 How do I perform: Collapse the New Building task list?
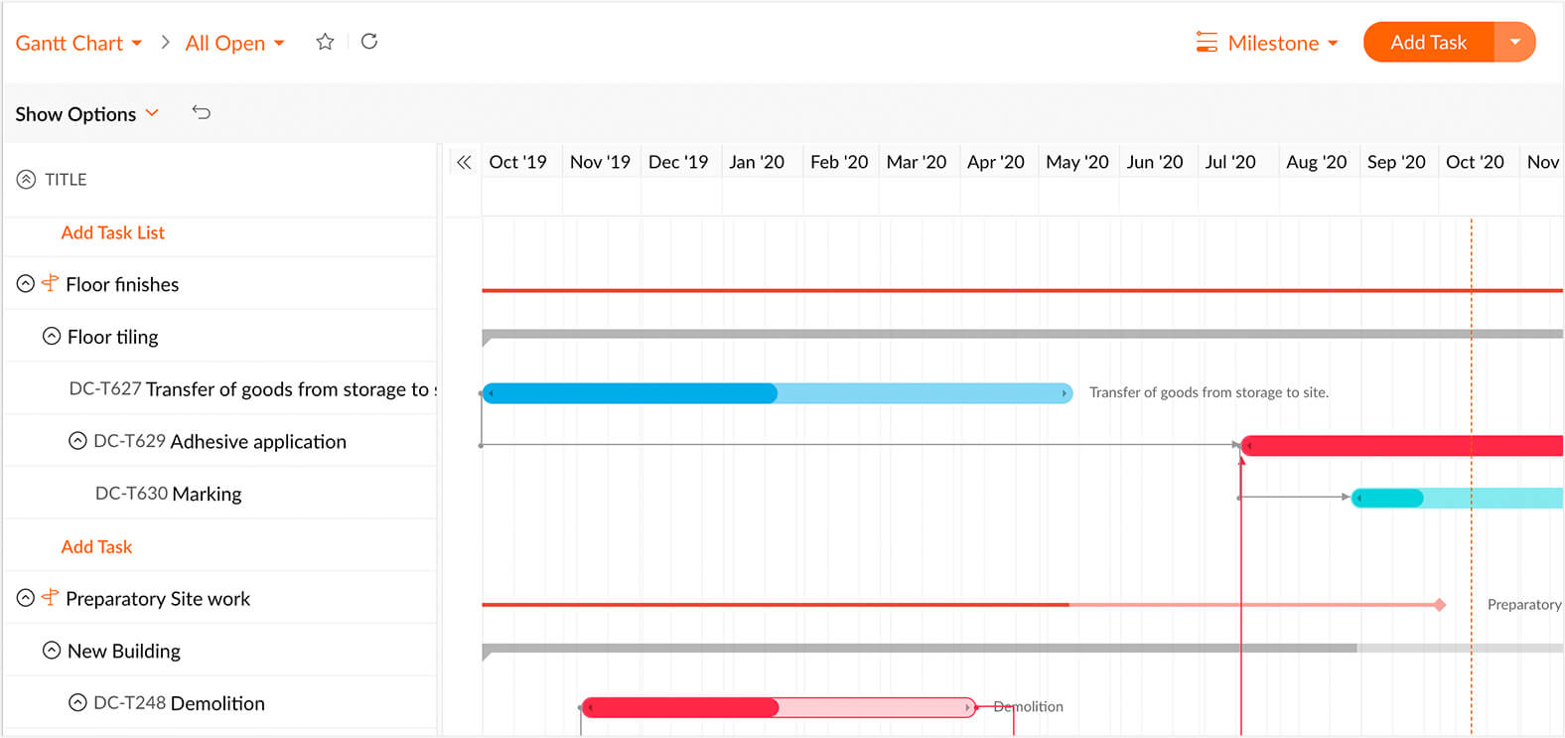tap(52, 651)
